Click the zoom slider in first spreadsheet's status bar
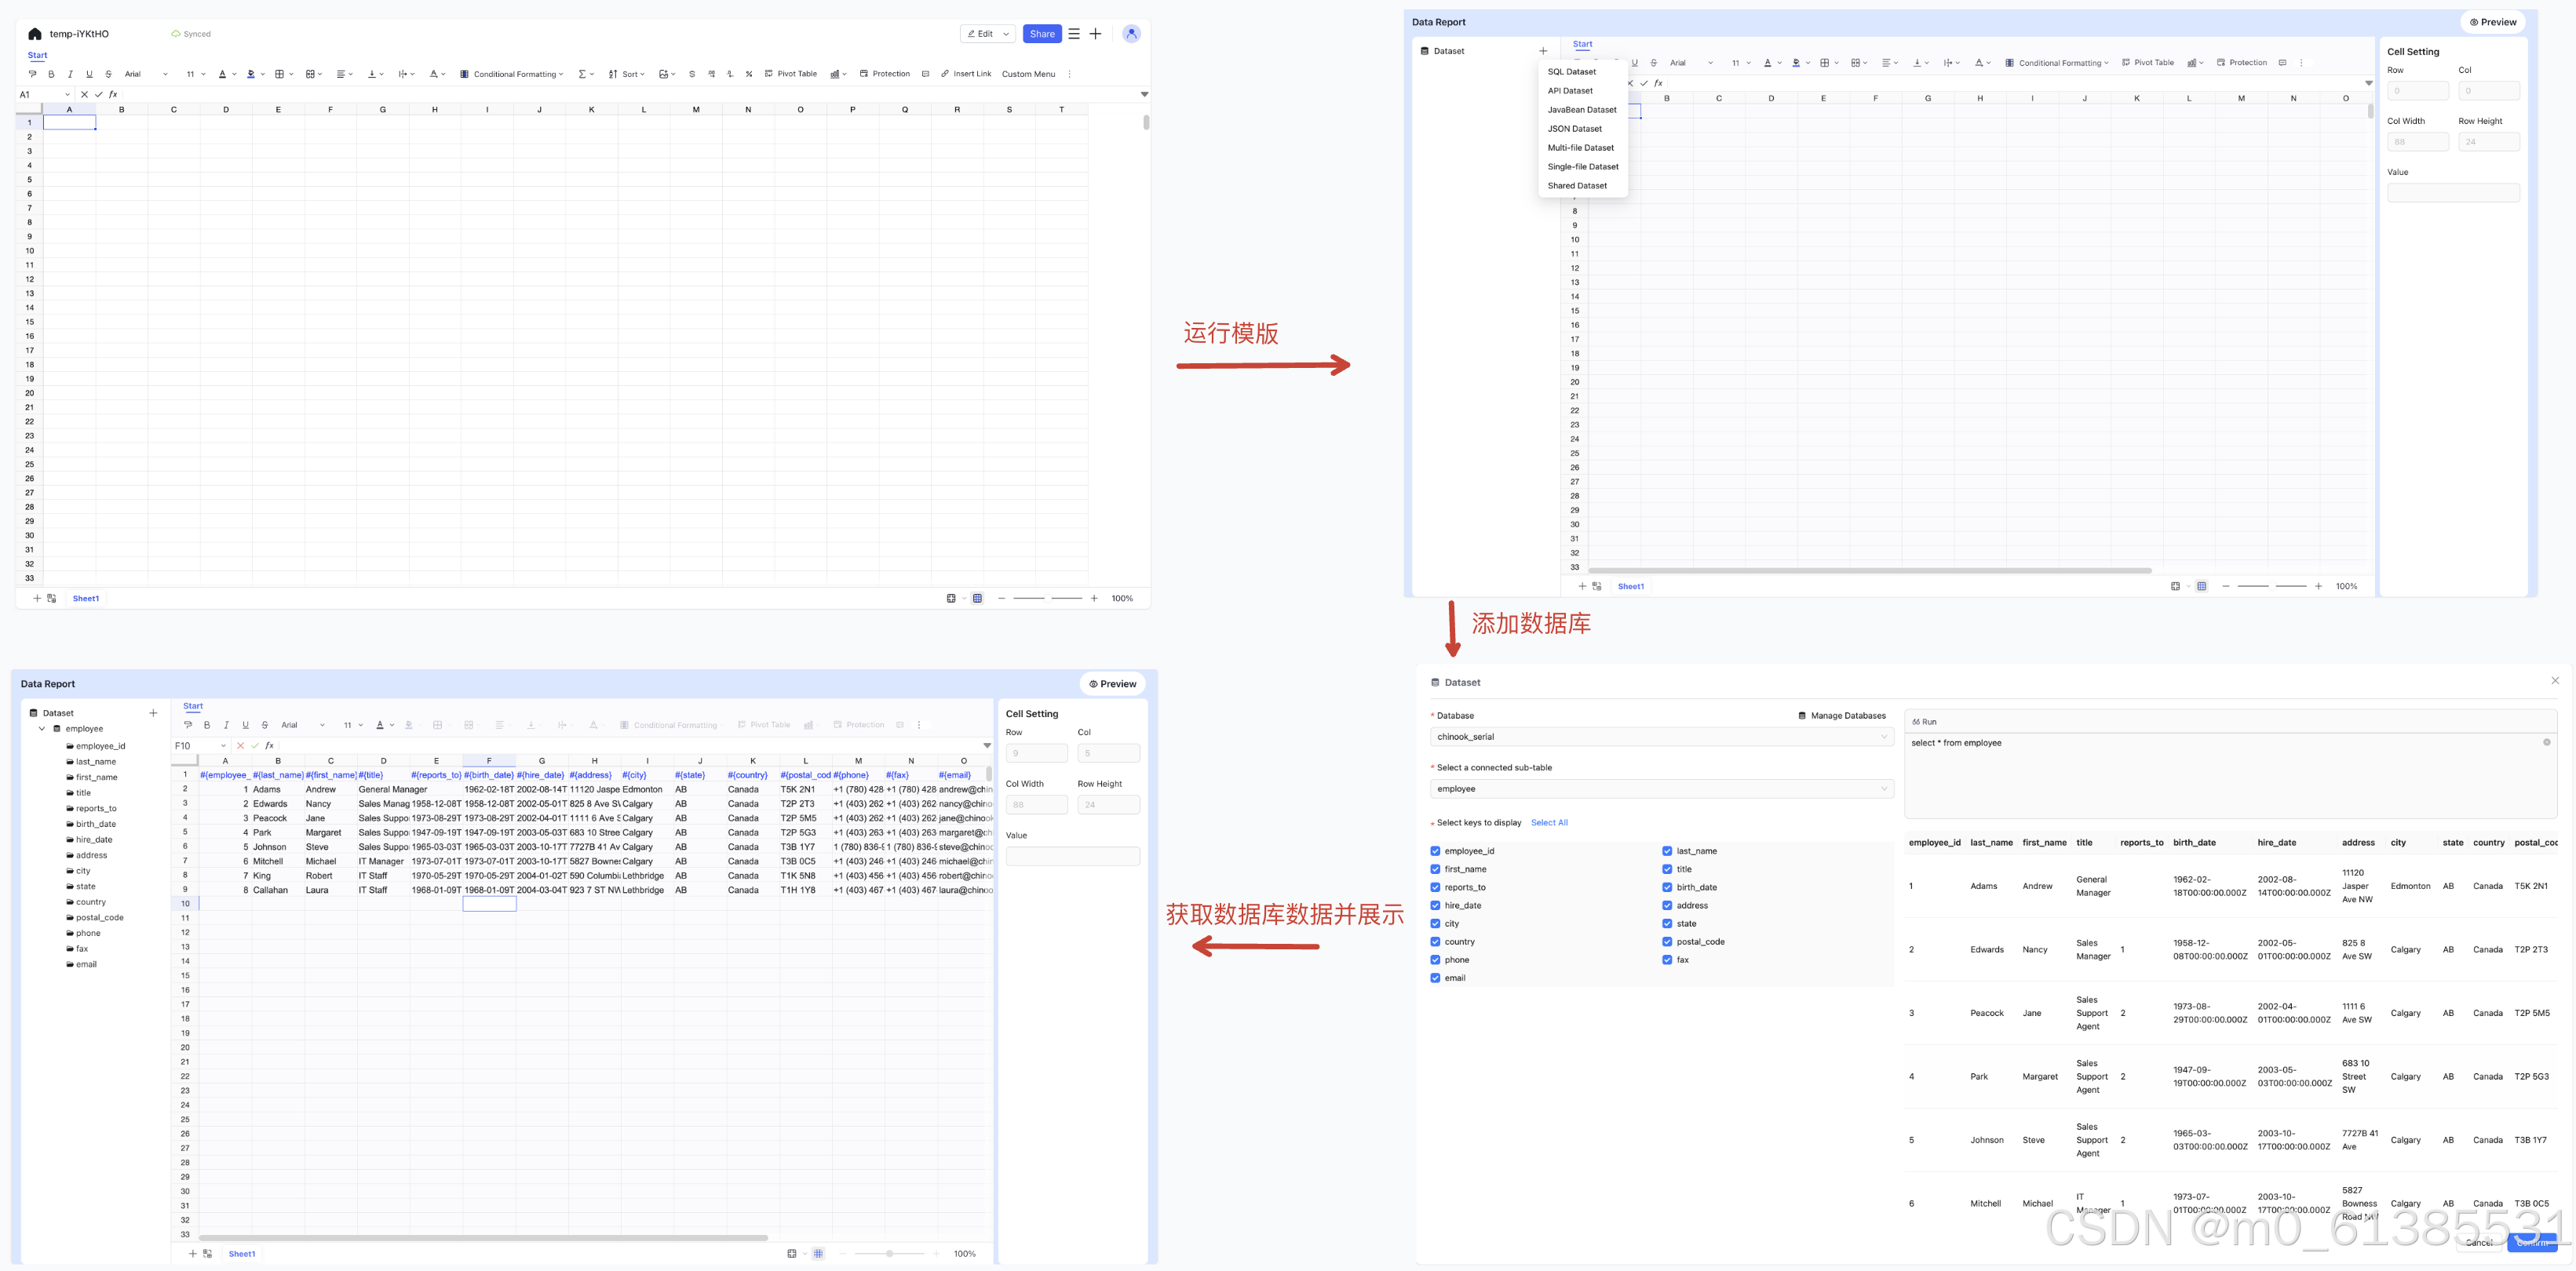2576x1271 pixels. (1047, 599)
